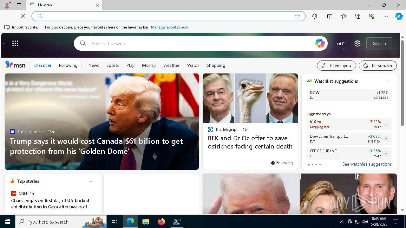Open a new tab with plus button

point(108,5)
